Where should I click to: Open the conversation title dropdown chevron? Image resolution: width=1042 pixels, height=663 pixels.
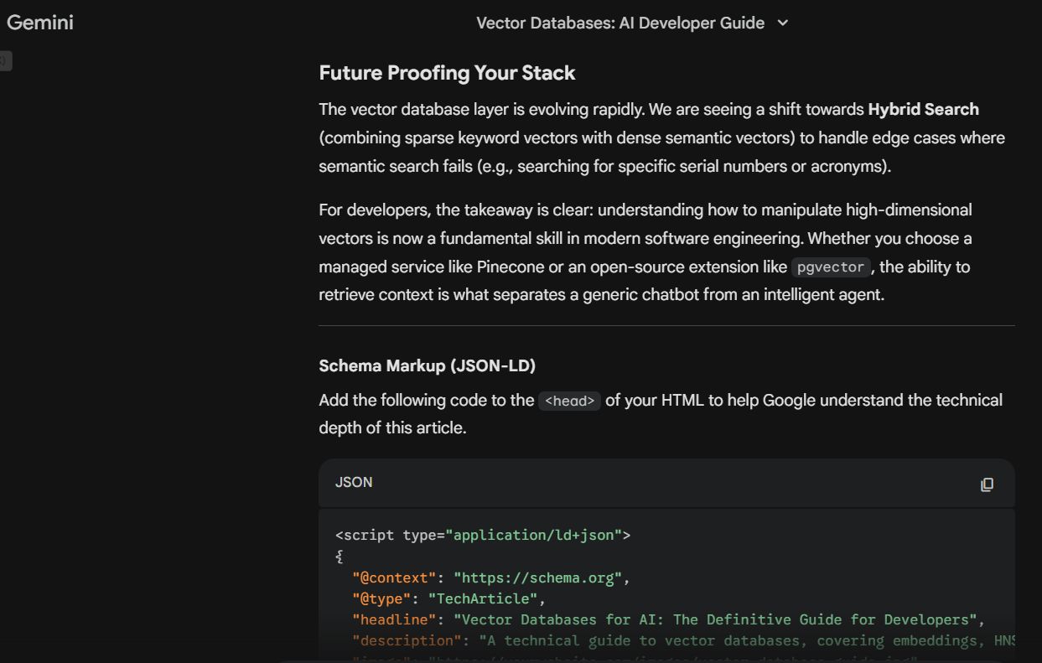pyautogui.click(x=783, y=23)
